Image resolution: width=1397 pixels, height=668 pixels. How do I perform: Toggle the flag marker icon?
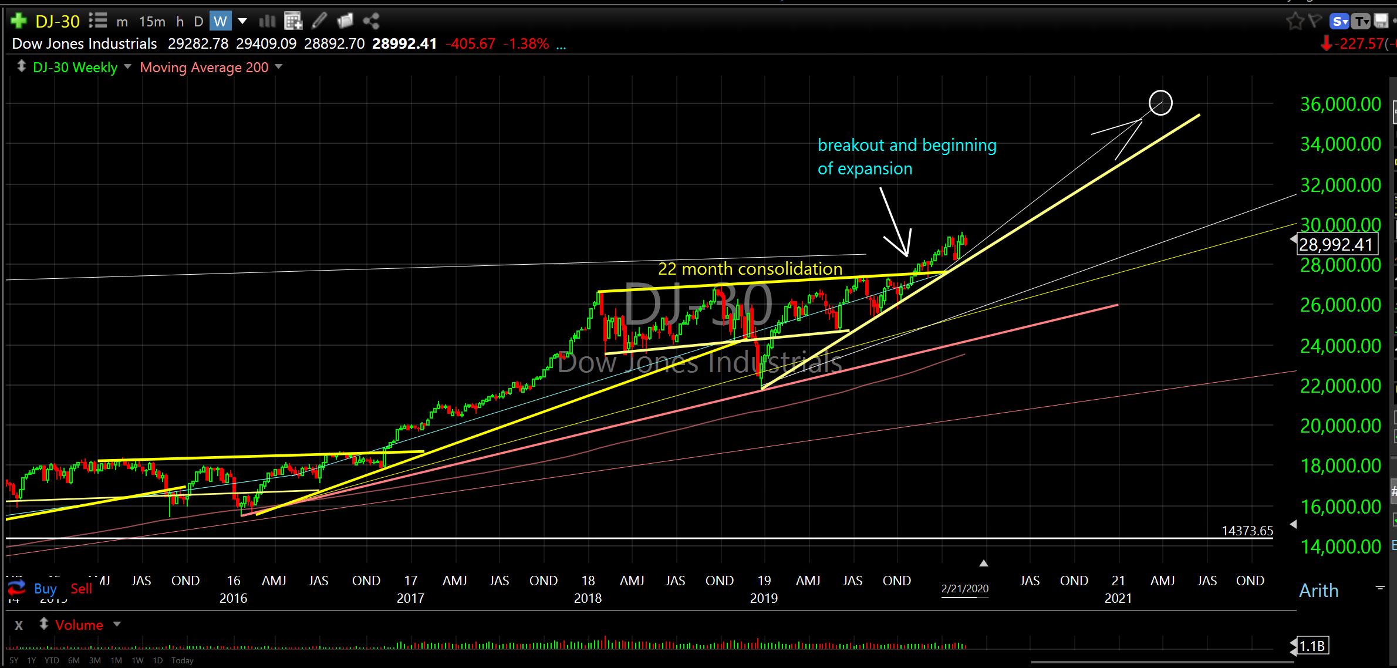coord(1315,22)
